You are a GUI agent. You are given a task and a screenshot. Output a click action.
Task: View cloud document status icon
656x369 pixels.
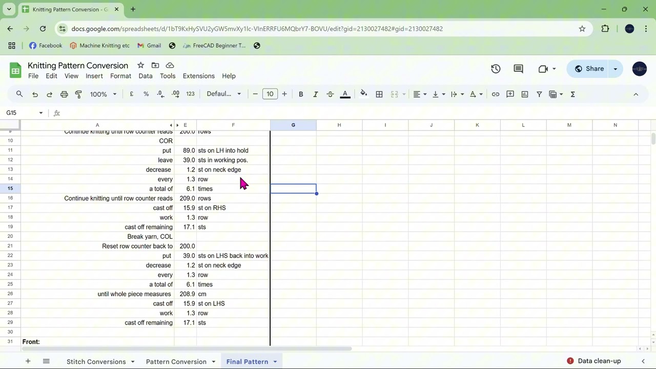[x=170, y=65]
